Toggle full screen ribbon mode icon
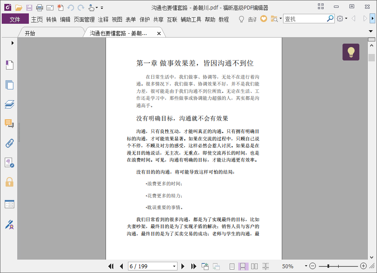This screenshot has height=273, width=377. click(x=321, y=6)
